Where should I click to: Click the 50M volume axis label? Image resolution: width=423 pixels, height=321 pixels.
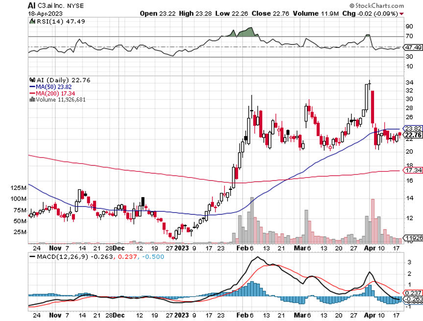[20, 221]
